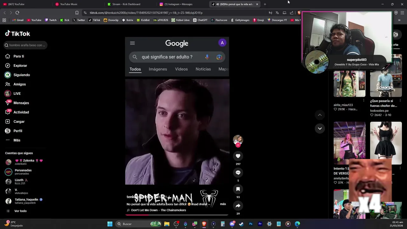Screen dimensions: 407x229
Task: Open the YouTube bookmark
Action: point(34,20)
